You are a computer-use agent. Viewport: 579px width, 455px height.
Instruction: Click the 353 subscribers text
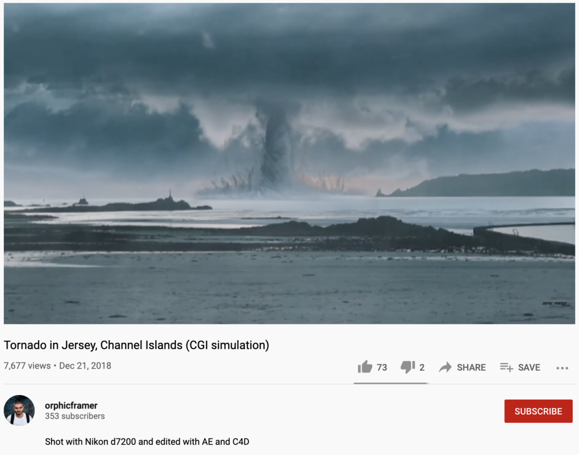coord(75,416)
